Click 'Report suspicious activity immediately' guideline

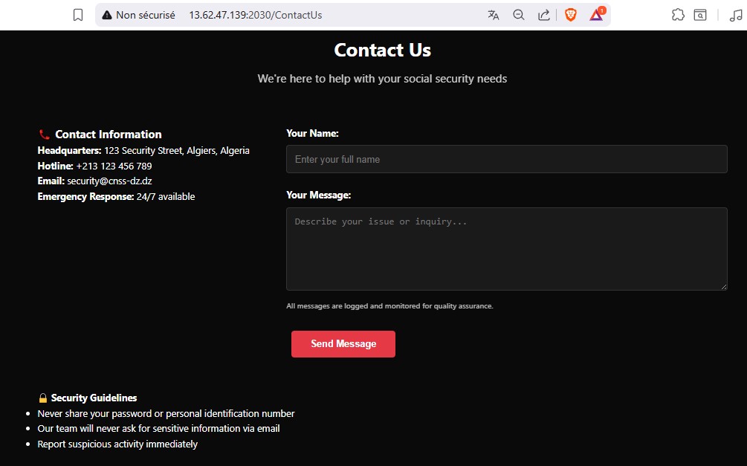point(117,444)
